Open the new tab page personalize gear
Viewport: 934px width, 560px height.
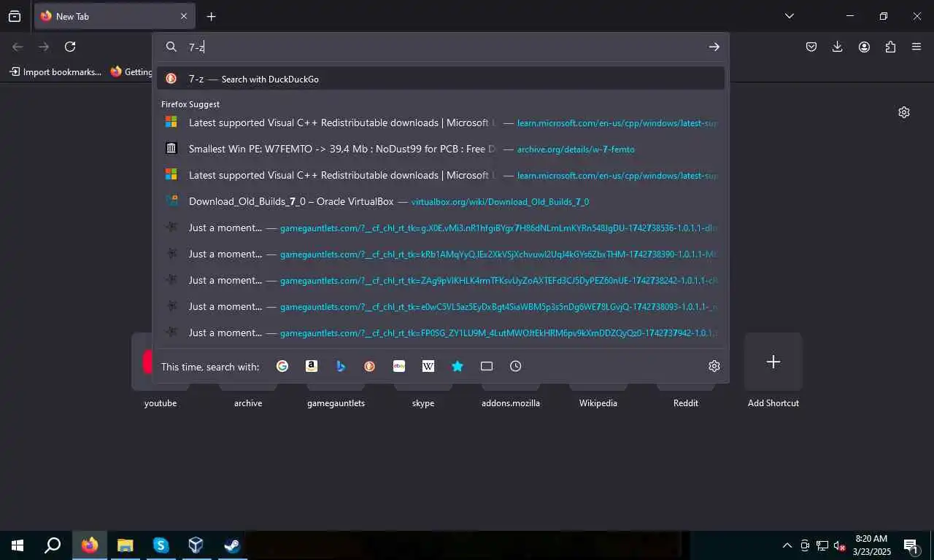[x=904, y=112]
